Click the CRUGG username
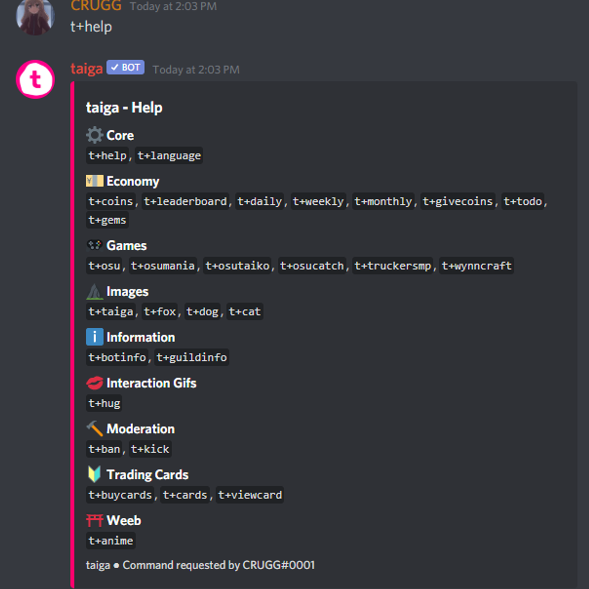This screenshot has width=589, height=589. 96,6
